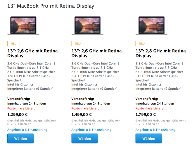
Task: Click the NEU badge on the 2,8 GHz model
Action: point(142,43)
